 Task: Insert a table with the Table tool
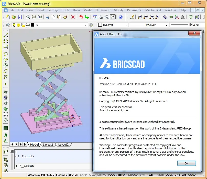tap(6, 128)
